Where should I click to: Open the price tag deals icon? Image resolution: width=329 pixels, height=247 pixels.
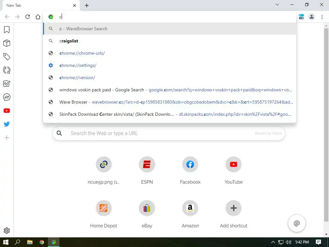pos(7,57)
